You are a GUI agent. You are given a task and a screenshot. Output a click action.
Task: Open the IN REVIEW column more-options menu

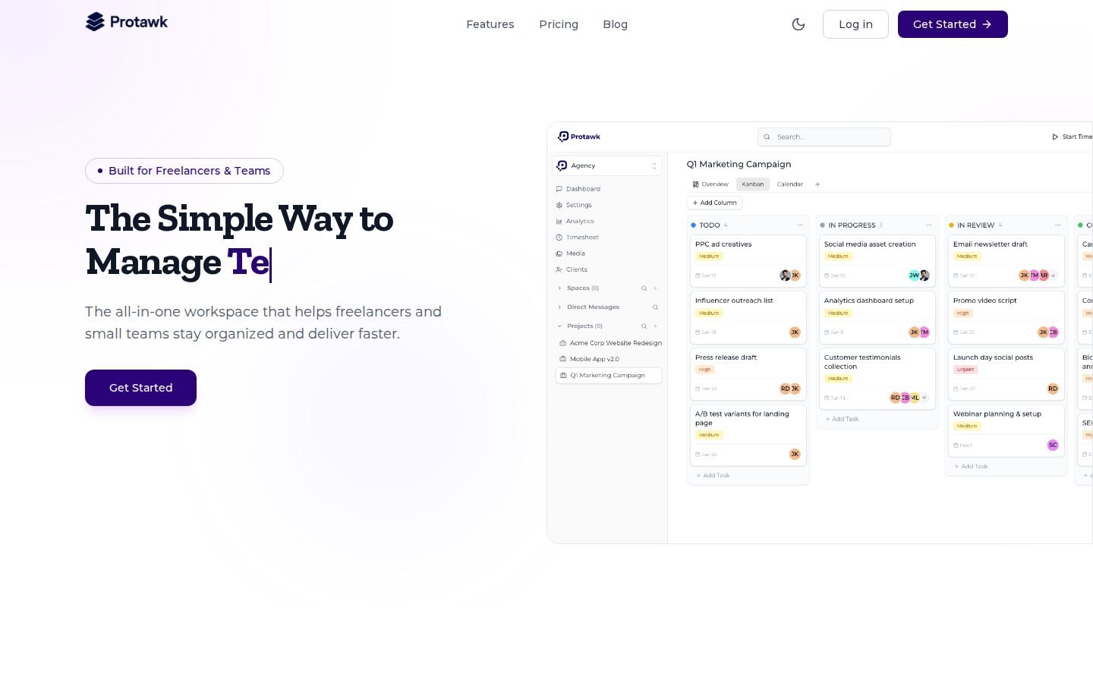pyautogui.click(x=1058, y=225)
